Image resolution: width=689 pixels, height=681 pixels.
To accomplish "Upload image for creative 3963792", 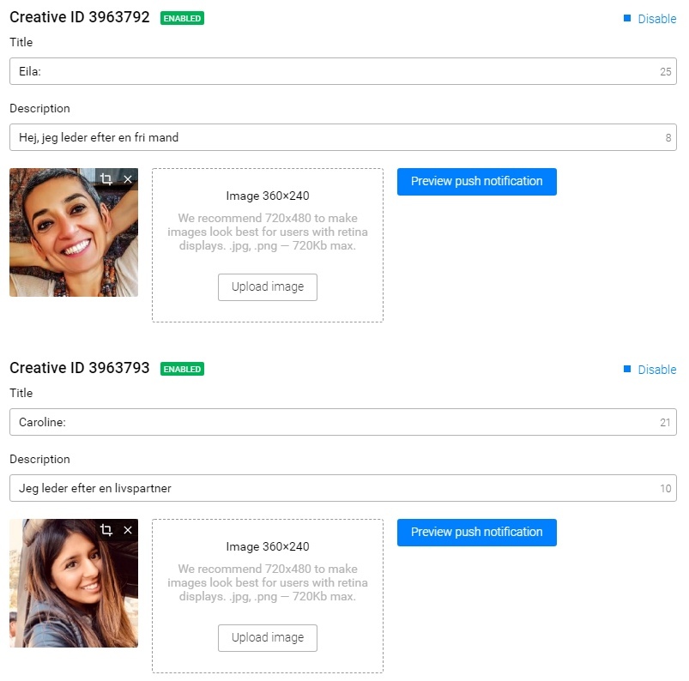I will click(x=268, y=287).
